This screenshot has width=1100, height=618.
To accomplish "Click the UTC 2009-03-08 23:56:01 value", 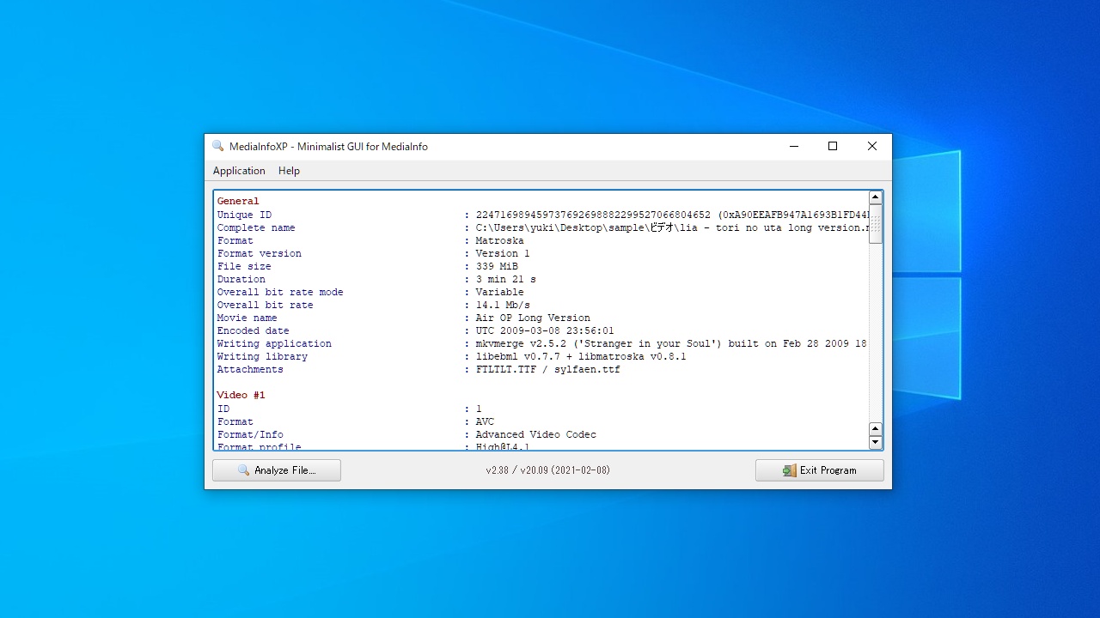I will pyautogui.click(x=545, y=330).
